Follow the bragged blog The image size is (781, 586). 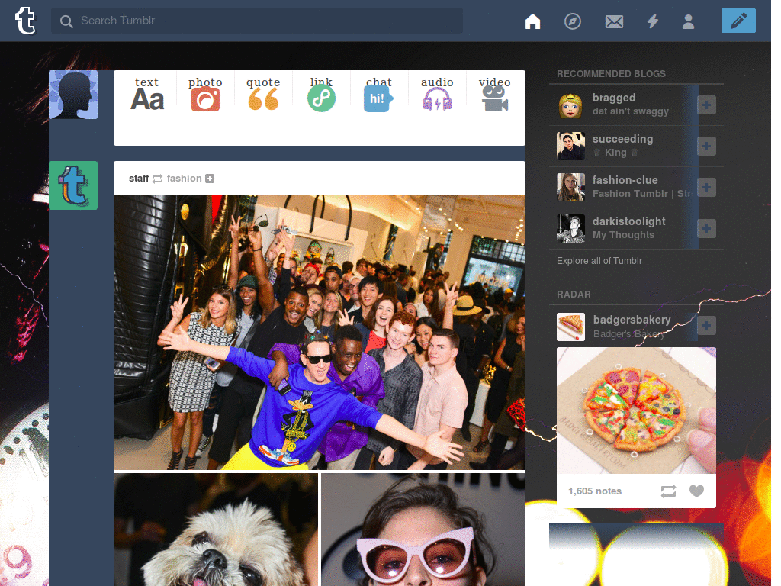706,105
